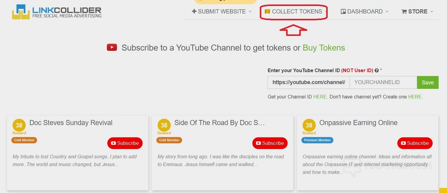Screen dimensions: 447x193
Task: Open Doc Steves Sunday Revival title
Action: click(71, 123)
